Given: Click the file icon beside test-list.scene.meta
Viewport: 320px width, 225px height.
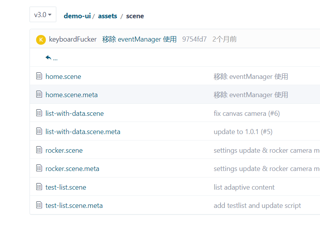Looking at the screenshot, I should [39, 205].
